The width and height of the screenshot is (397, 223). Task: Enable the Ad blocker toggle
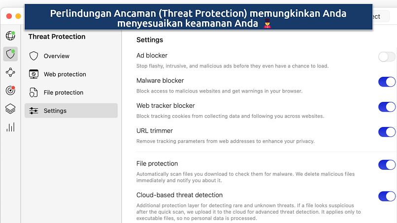[x=387, y=57]
